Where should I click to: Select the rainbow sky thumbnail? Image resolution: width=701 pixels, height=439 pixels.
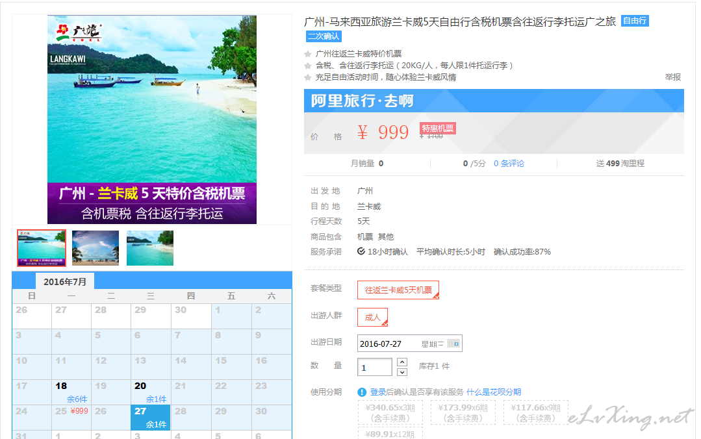coord(96,248)
